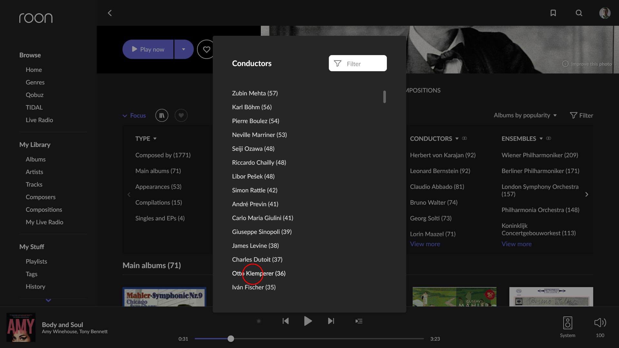Collapse the Focus section

click(x=134, y=115)
